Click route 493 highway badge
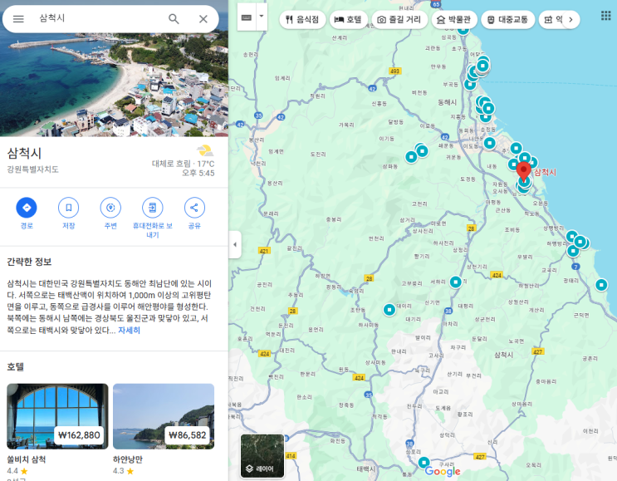 point(394,71)
